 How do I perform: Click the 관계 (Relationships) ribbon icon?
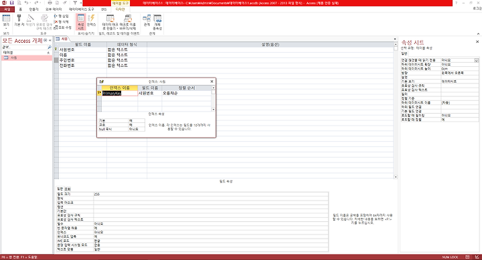pos(147,20)
